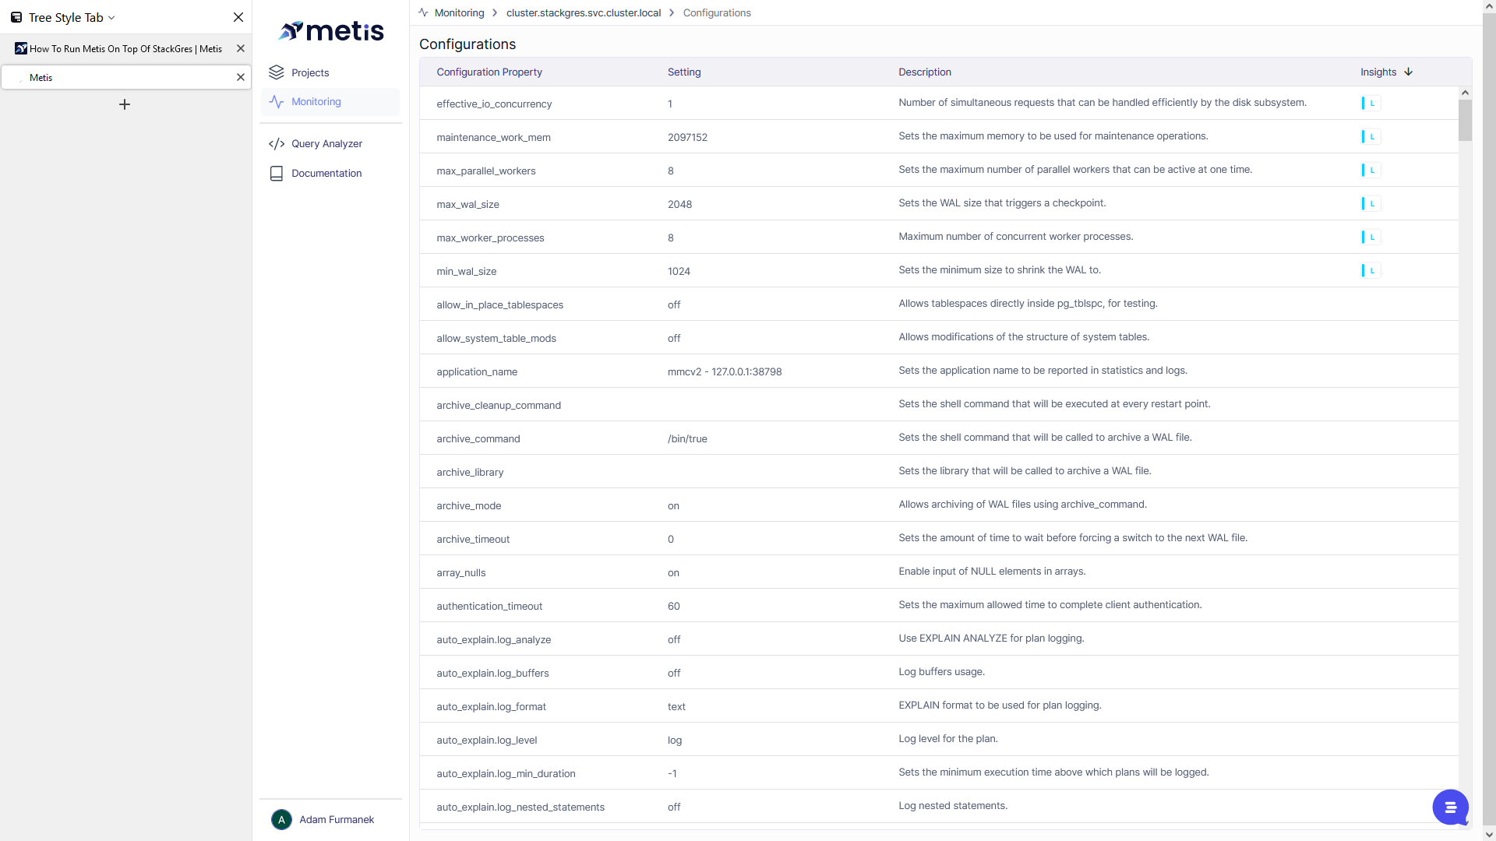Select the archive_command property
The height and width of the screenshot is (841, 1496).
478,438
